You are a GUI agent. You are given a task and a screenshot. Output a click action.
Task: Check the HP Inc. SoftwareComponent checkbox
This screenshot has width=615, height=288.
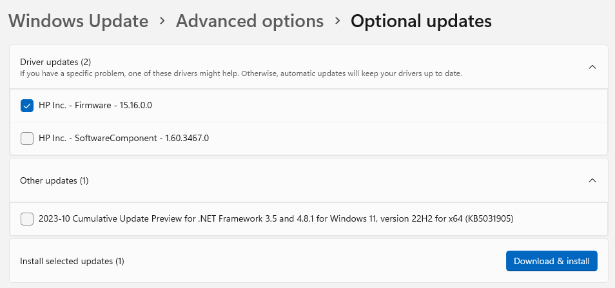[27, 138]
